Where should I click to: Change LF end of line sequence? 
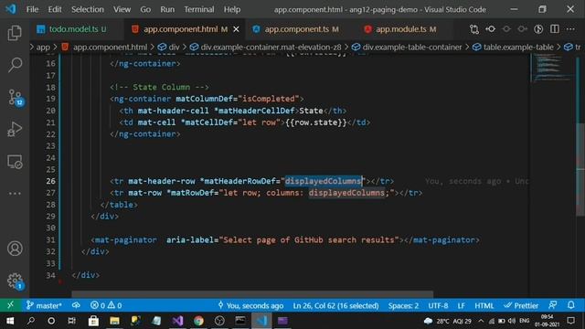[461, 305]
